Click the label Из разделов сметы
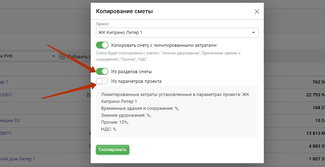The height and width of the screenshot is (167, 325). pos(131,71)
